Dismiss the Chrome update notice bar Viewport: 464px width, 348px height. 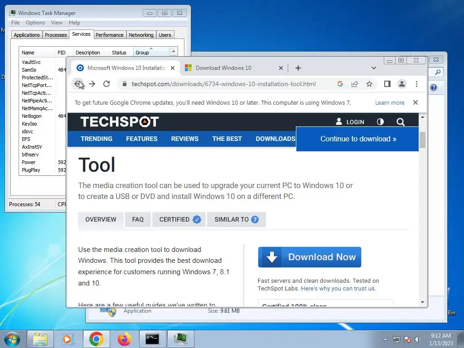coord(416,102)
